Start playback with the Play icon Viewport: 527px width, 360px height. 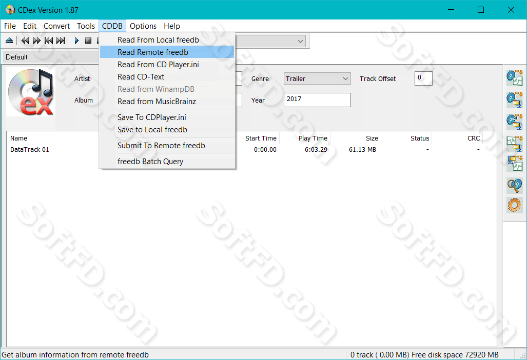[76, 41]
